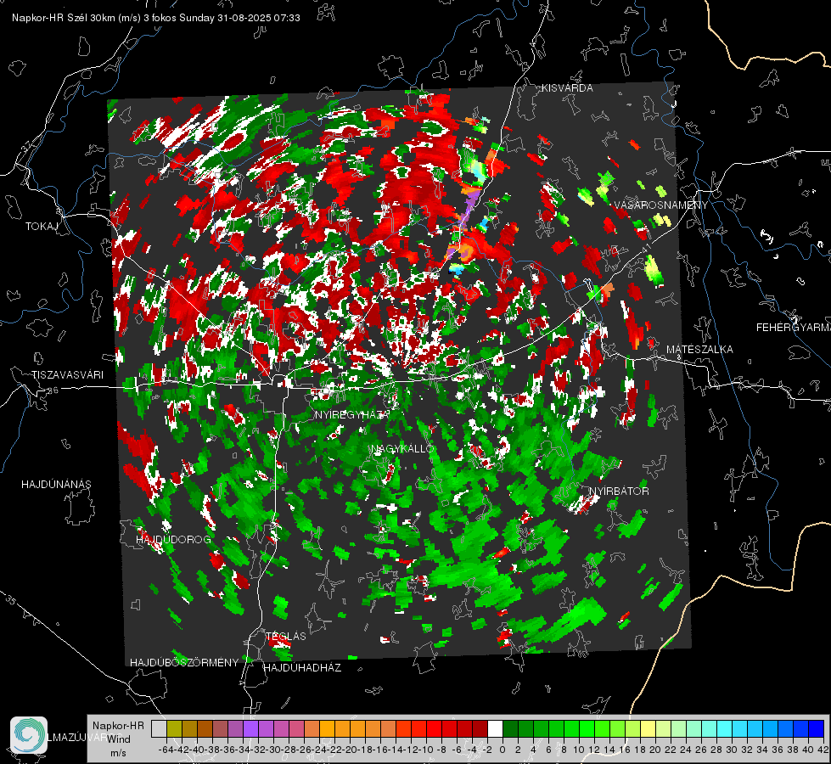Click the HAJDÚDOROG town label

tap(173, 539)
